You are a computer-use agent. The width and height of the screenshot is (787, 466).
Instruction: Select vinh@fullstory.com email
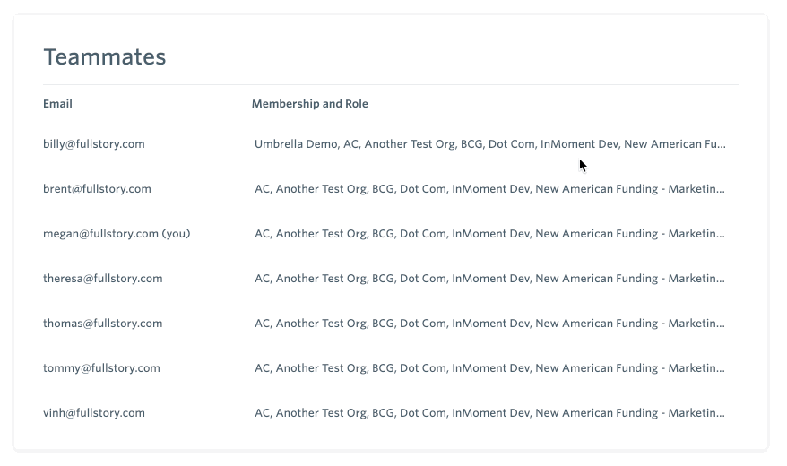tap(94, 413)
